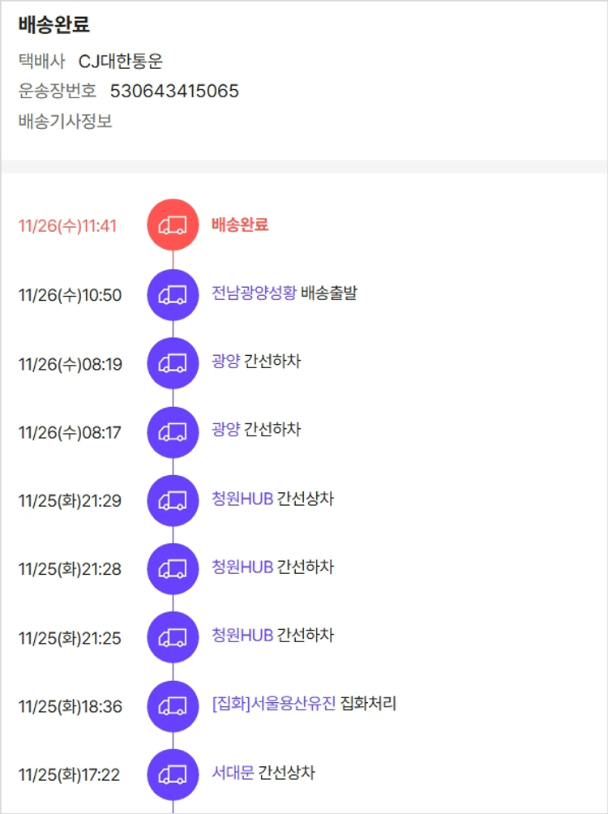Click the red 배송완료 truck icon
This screenshot has height=814, width=608.
172,225
